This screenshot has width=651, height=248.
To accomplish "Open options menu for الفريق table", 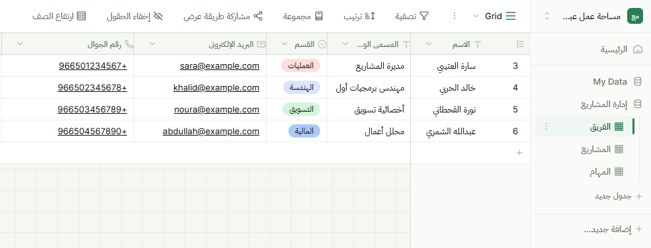I will (x=546, y=127).
